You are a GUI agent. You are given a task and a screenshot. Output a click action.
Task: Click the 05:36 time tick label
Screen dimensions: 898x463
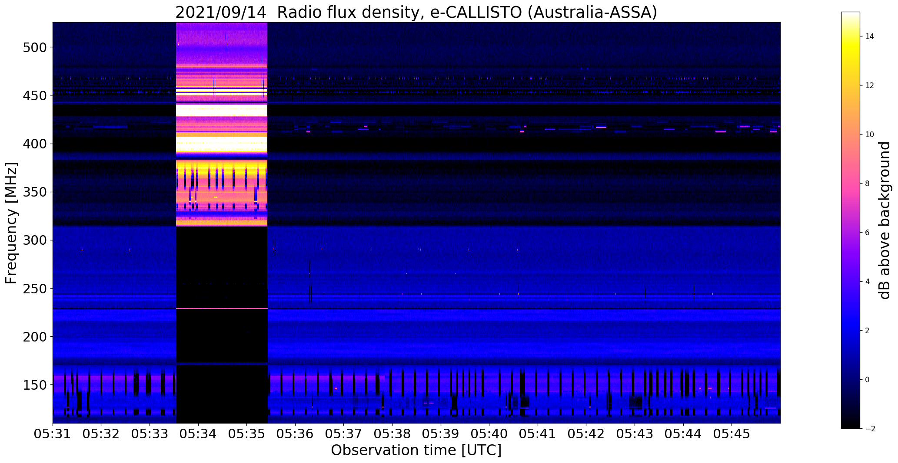295,433
